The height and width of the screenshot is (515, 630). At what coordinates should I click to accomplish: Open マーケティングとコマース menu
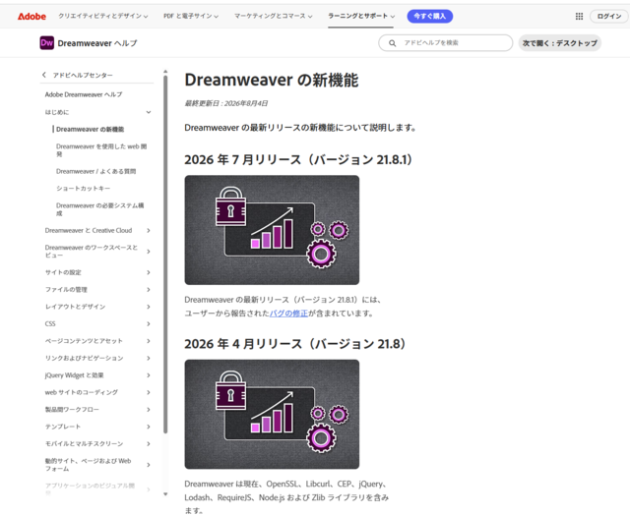274,16
